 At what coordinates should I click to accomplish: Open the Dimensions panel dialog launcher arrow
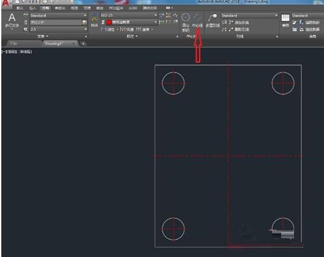pyautogui.click(x=177, y=37)
